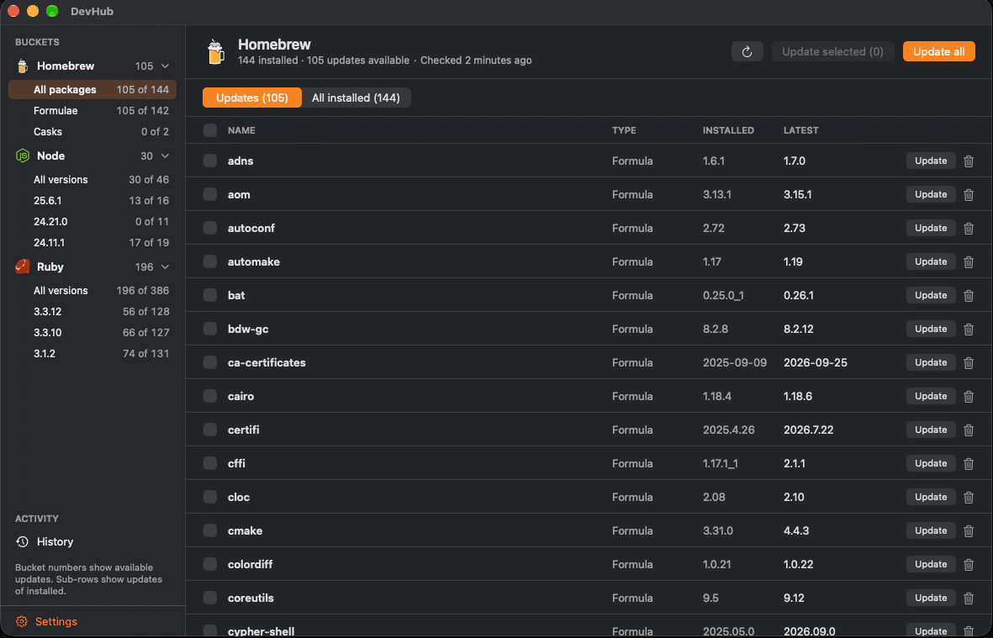Tick the checkbox for autoconf
The height and width of the screenshot is (638, 993).
click(210, 228)
